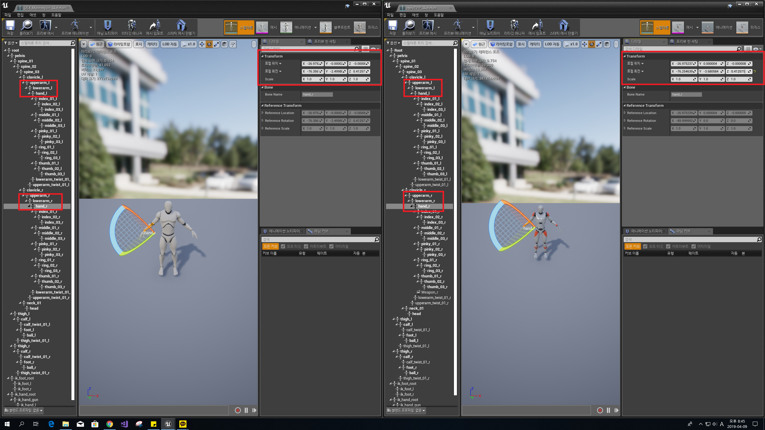The width and height of the screenshot is (765, 430).
Task: Click All Curves button in right curve panel
Action: [x=633, y=246]
